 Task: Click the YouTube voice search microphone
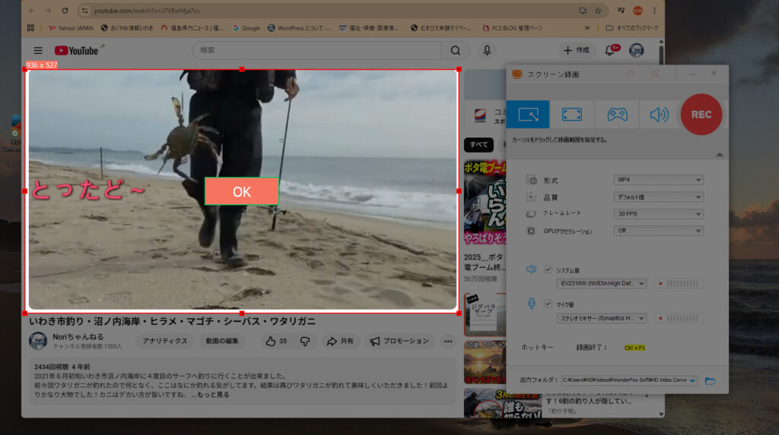click(x=487, y=50)
